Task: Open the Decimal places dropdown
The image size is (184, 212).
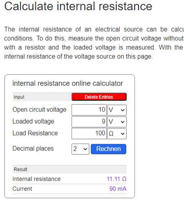Action: [x=80, y=149]
